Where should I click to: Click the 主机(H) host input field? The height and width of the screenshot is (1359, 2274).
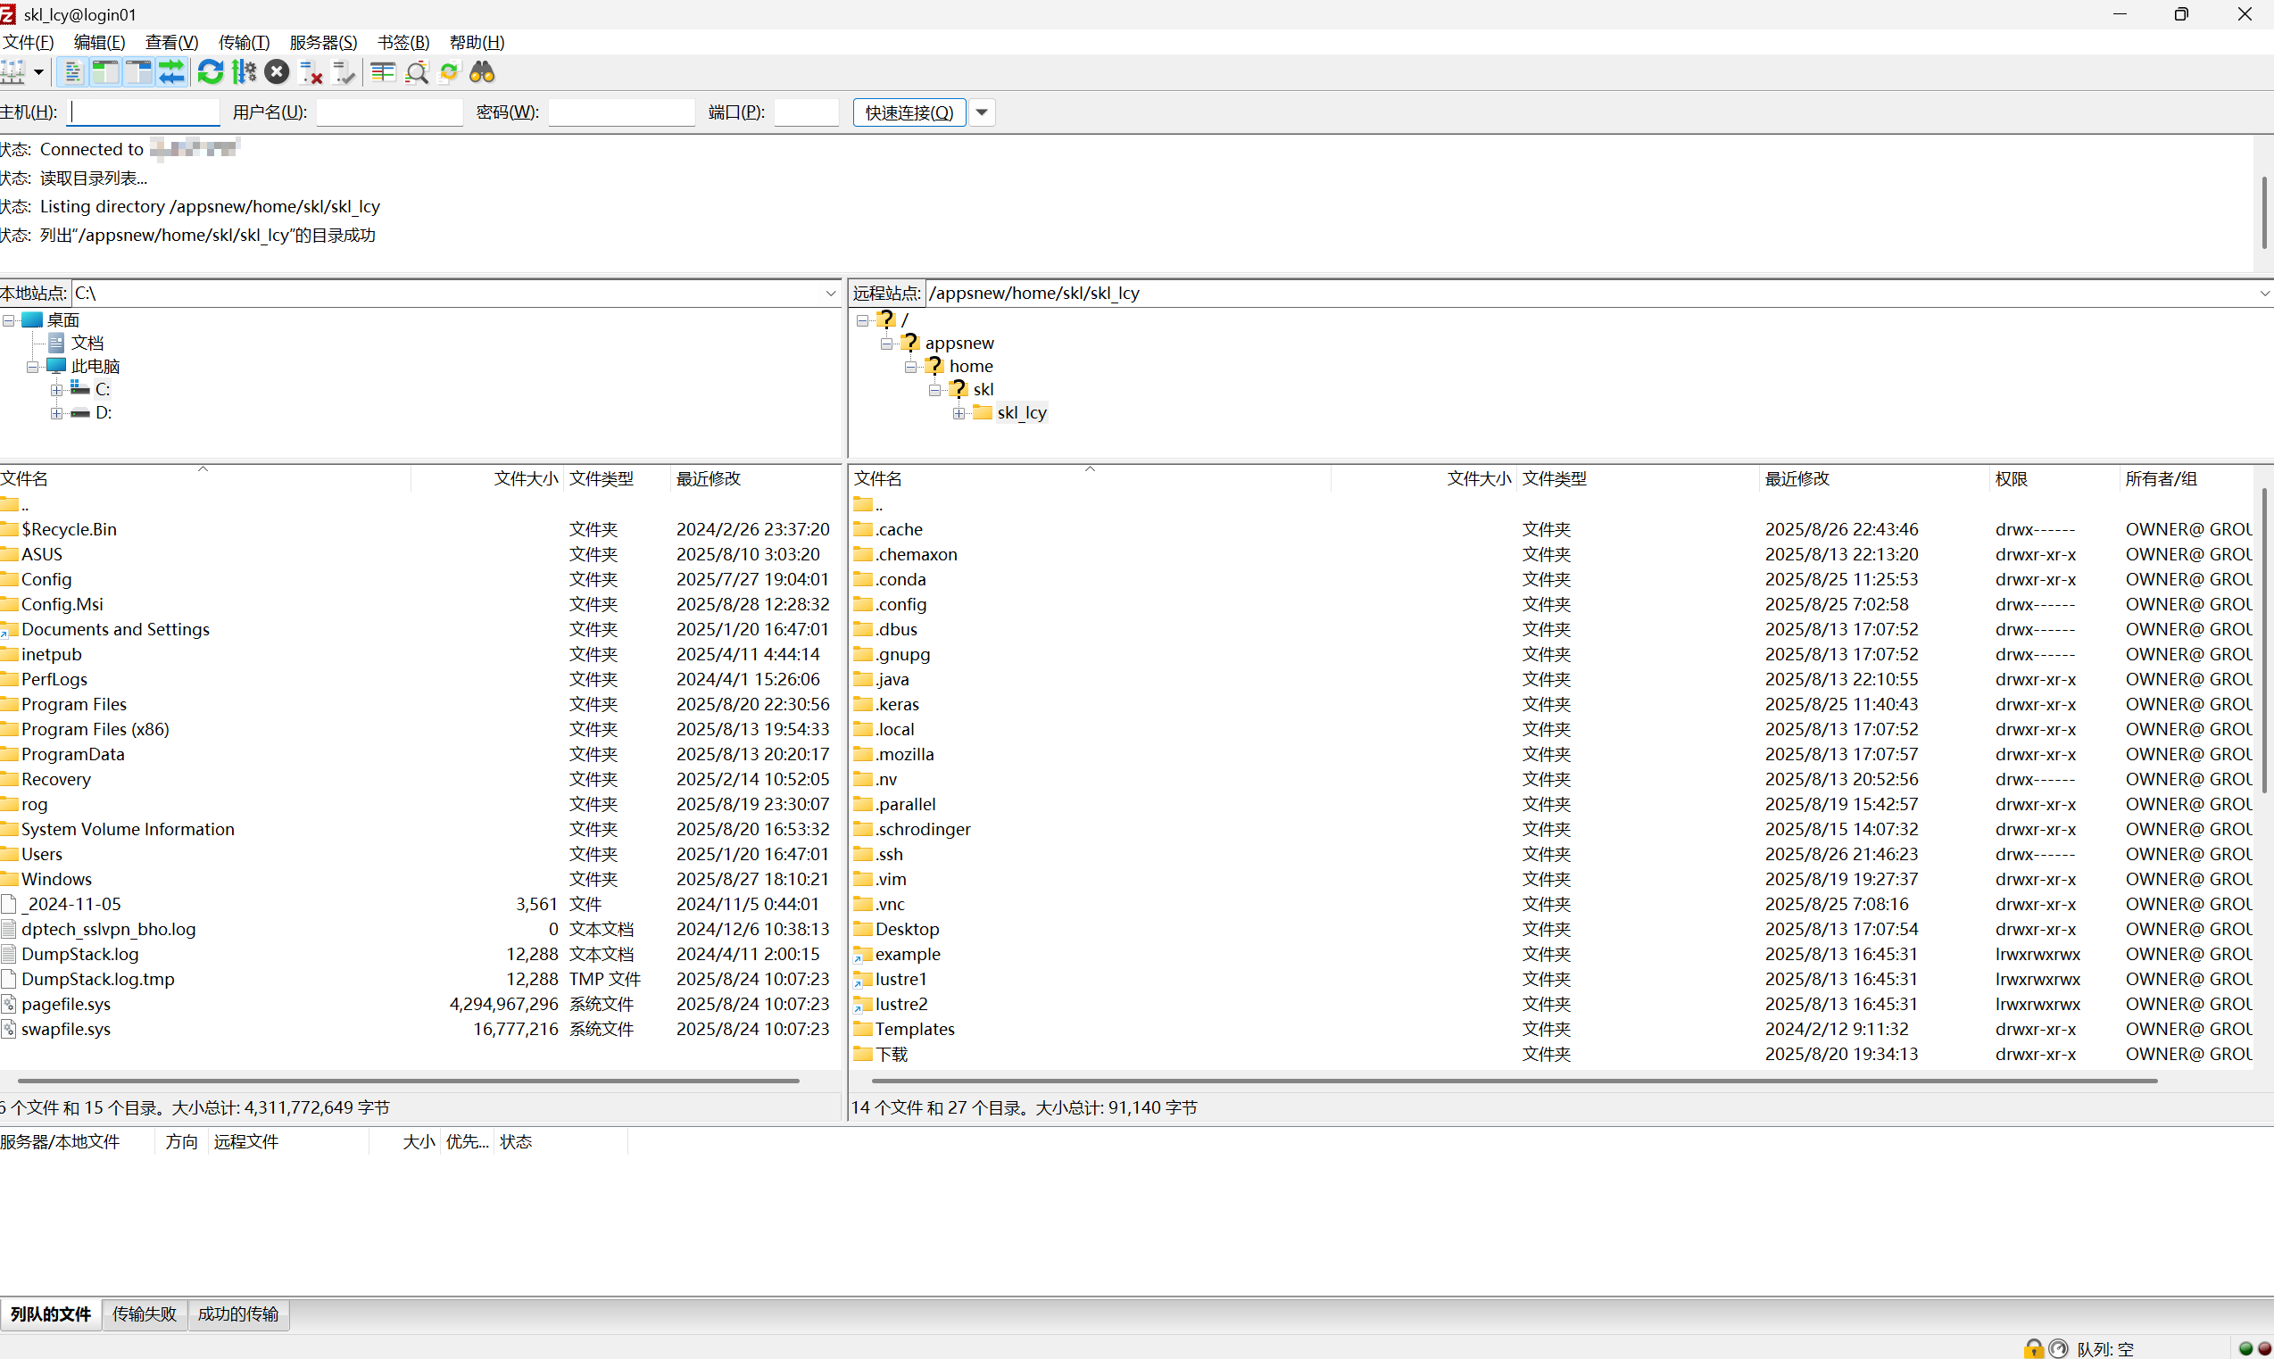[145, 112]
